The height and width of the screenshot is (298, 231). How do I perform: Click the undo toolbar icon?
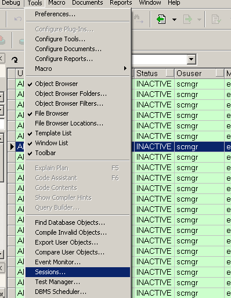(x=18, y=19)
